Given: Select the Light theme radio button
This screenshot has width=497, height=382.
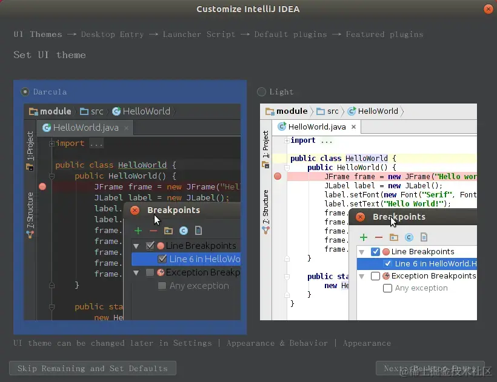Looking at the screenshot, I should coord(261,92).
